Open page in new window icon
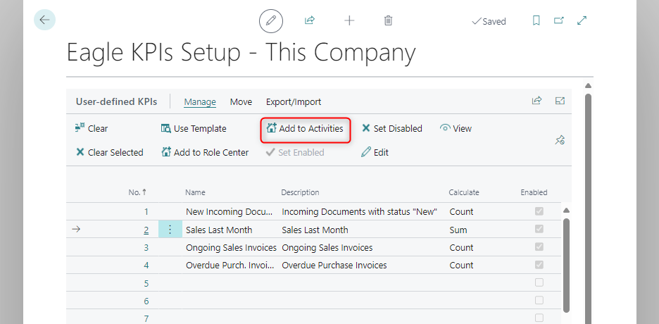 [559, 21]
